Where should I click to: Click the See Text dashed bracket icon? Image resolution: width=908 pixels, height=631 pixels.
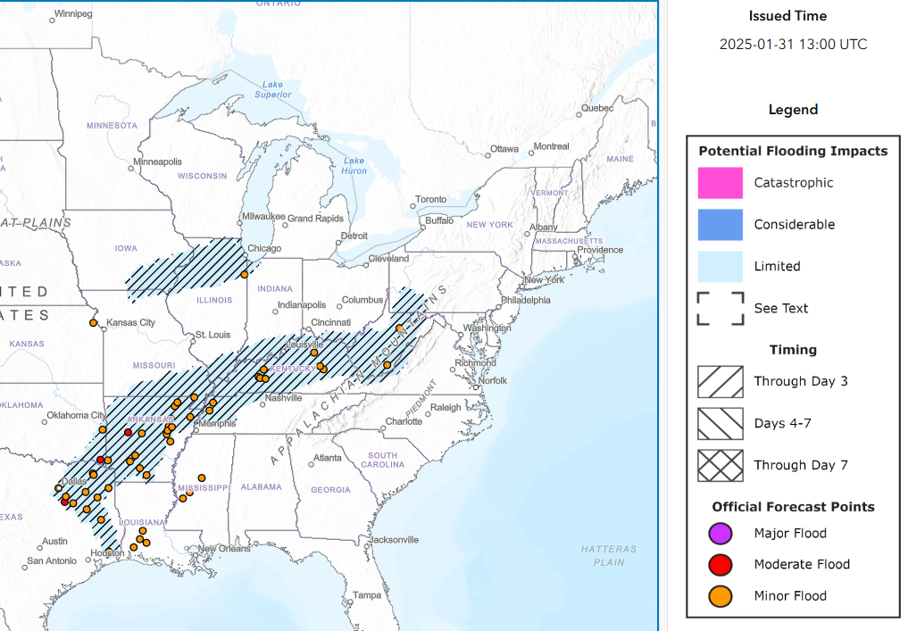click(720, 309)
